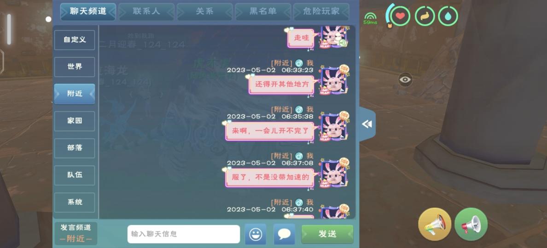Select the 世界 chat channel

(75, 67)
